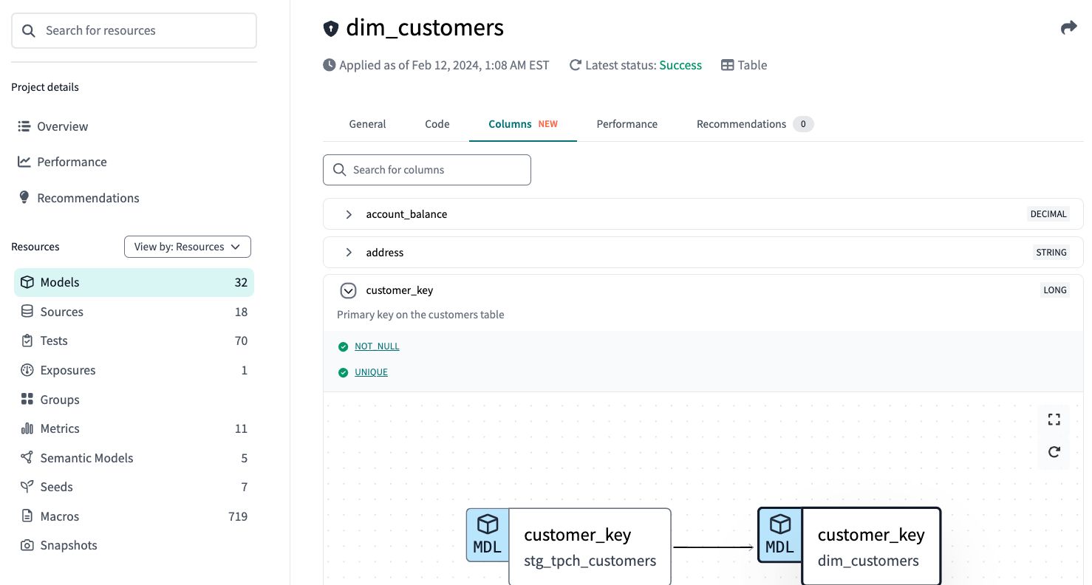Click the Exposures icon in sidebar

[27, 370]
